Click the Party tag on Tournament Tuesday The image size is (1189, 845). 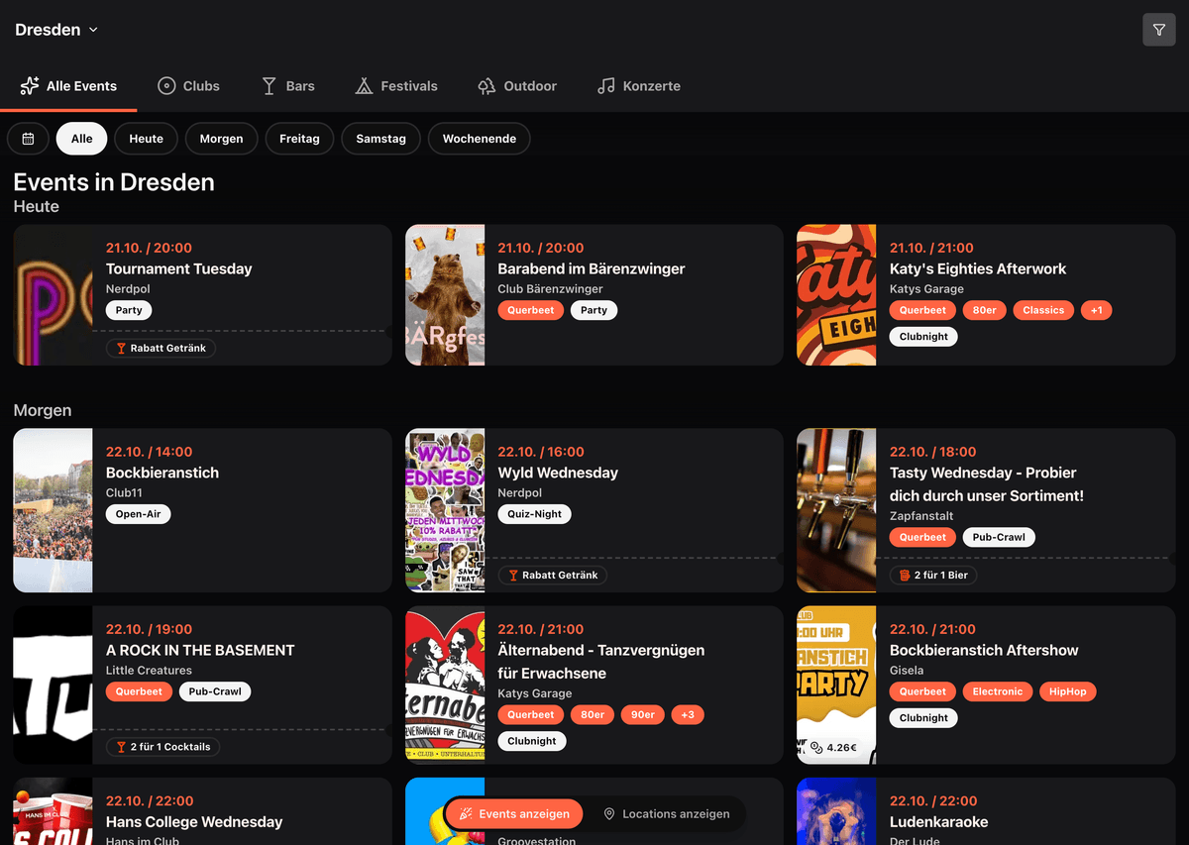(x=129, y=310)
